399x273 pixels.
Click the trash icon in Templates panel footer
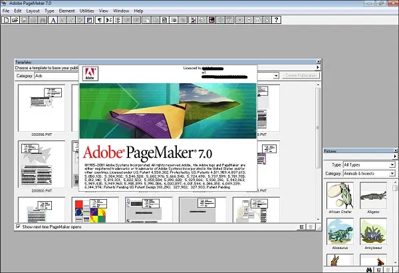(311, 227)
